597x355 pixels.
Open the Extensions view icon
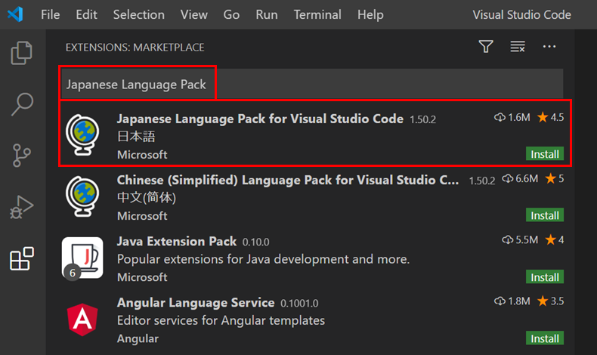tap(22, 258)
